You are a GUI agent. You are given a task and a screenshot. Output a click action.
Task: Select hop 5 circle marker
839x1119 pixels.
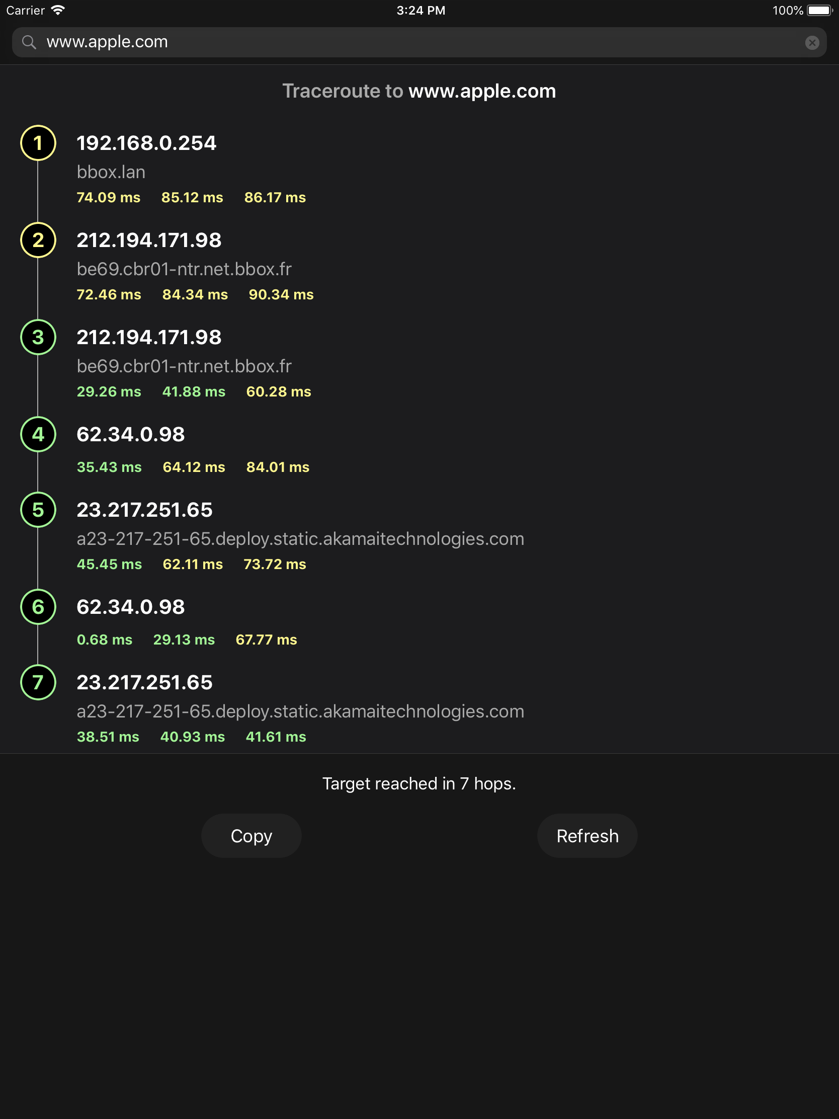click(38, 510)
